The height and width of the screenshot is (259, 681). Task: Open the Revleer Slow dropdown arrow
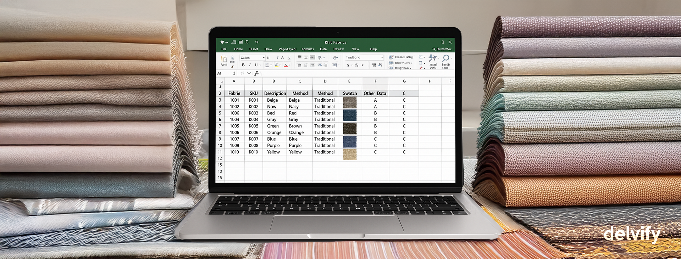[x=412, y=63]
